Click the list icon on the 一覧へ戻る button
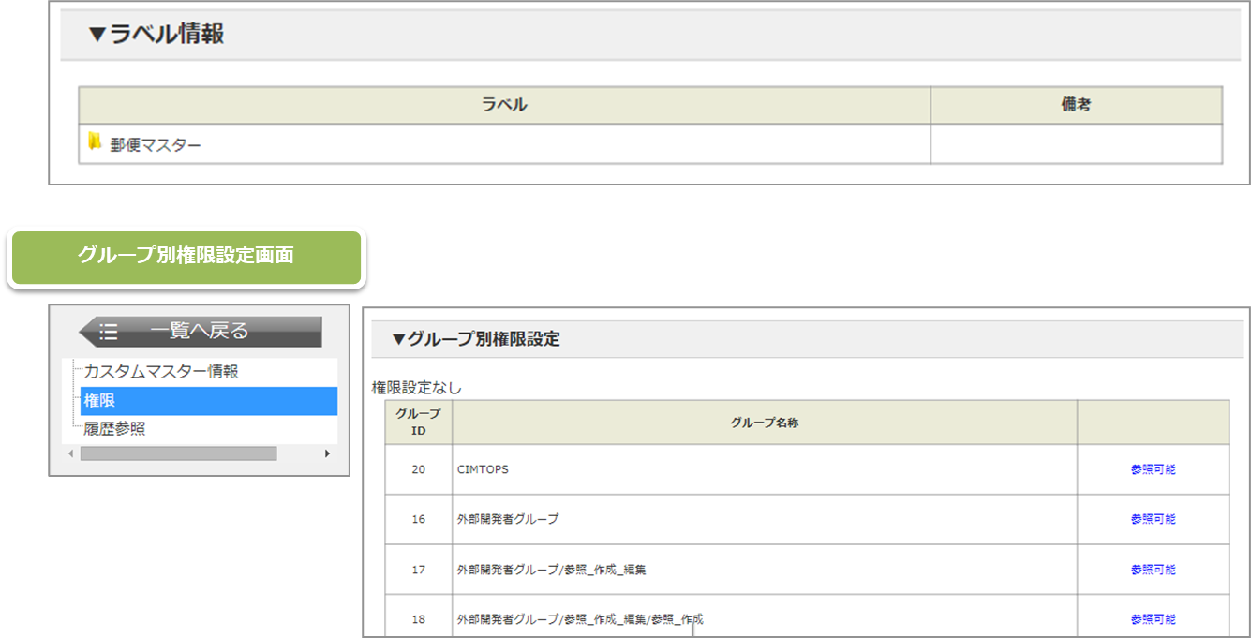 coord(109,332)
